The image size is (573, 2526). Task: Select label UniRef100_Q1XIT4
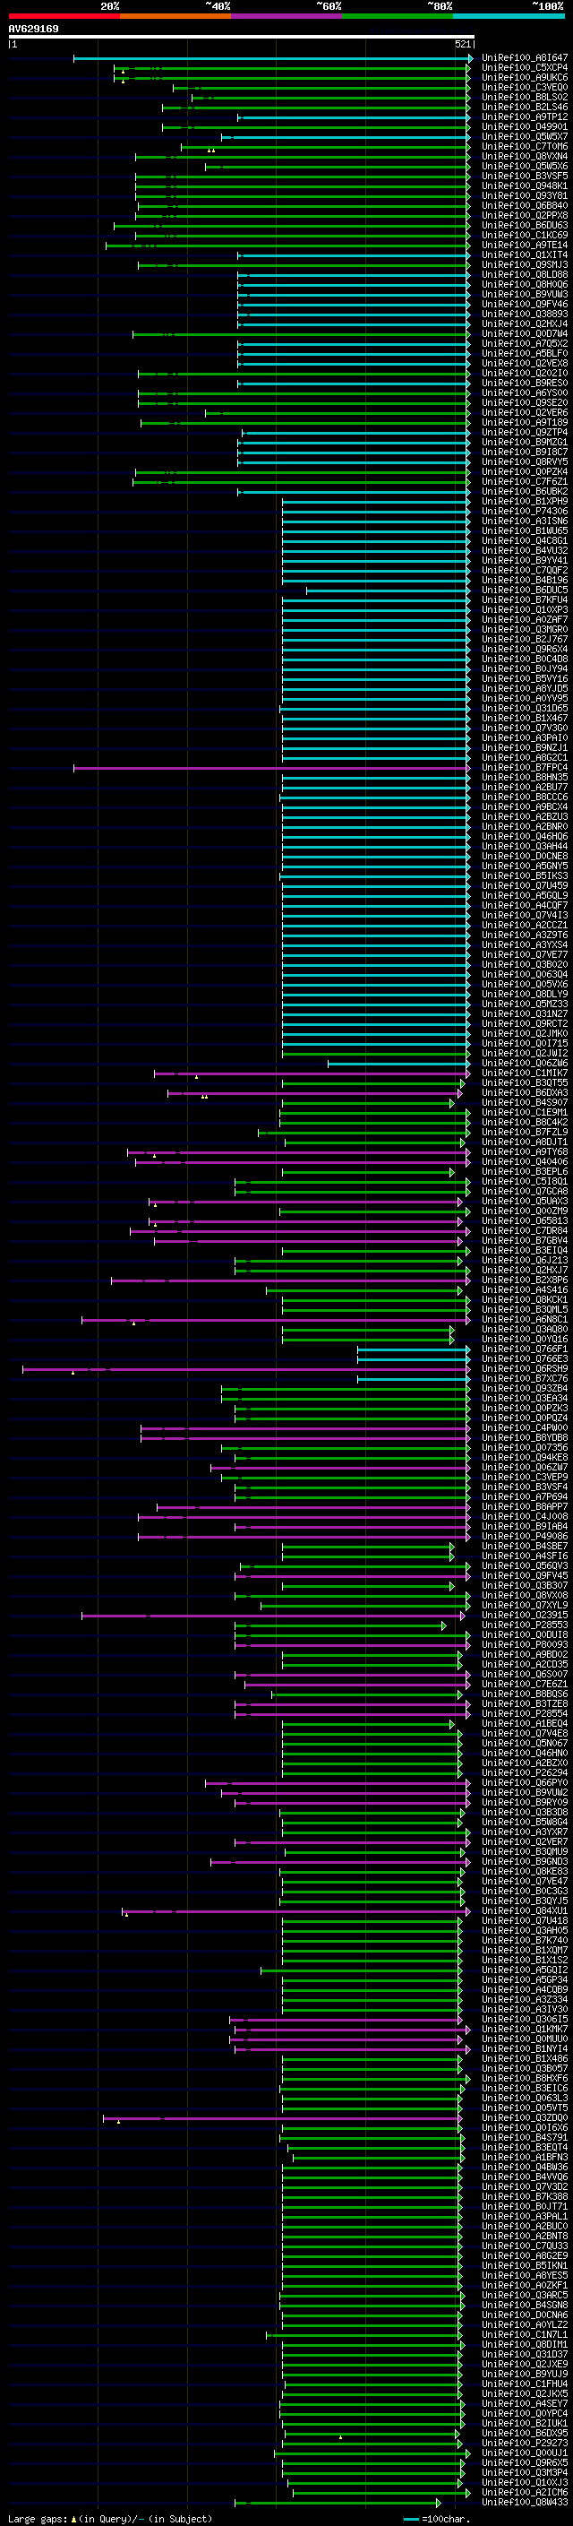tap(524, 255)
